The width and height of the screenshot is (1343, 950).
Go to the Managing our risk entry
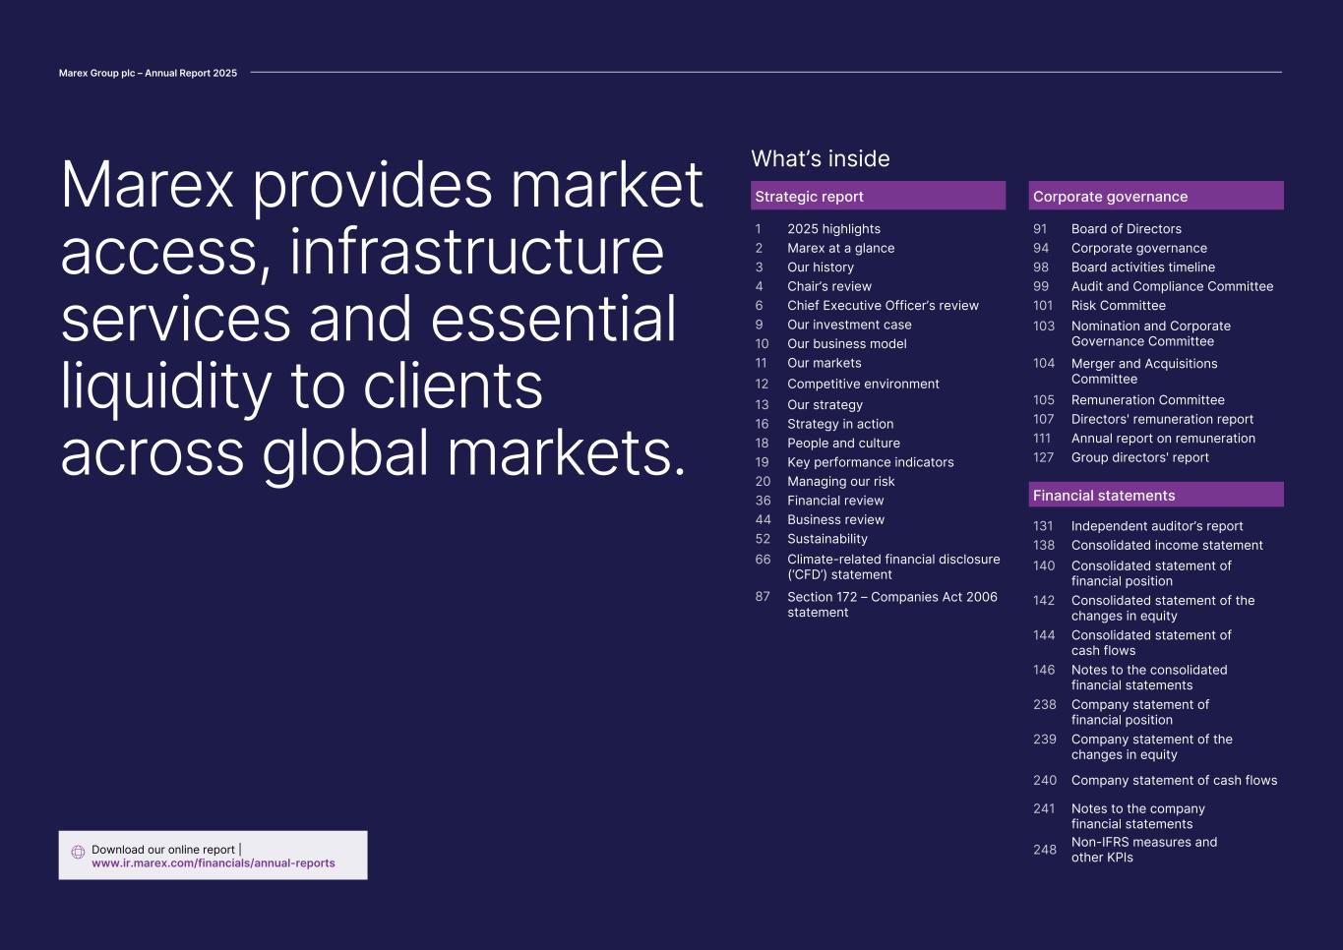[840, 482]
